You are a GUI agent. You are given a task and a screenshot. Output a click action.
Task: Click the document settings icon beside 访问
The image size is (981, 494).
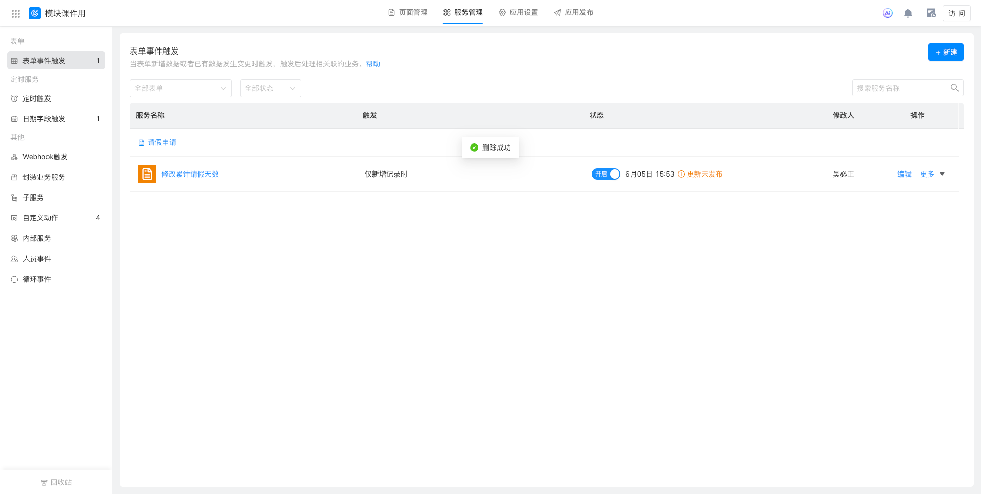[x=931, y=13]
